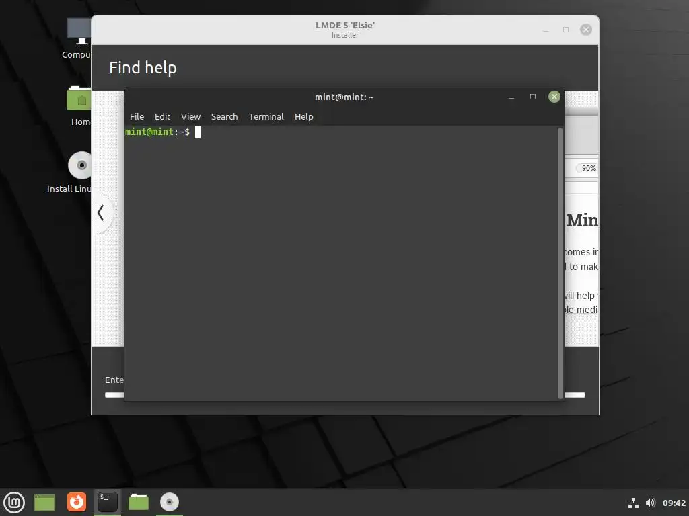Image resolution: width=689 pixels, height=516 pixels.
Task: Open the Help menu in terminal
Action: tap(303, 117)
